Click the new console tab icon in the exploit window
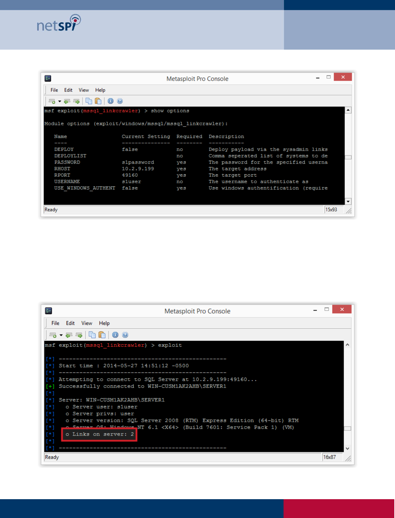395x518 pixels. click(53, 335)
